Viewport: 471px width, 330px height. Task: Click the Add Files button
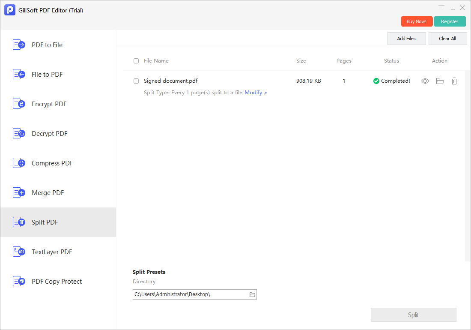[406, 39]
